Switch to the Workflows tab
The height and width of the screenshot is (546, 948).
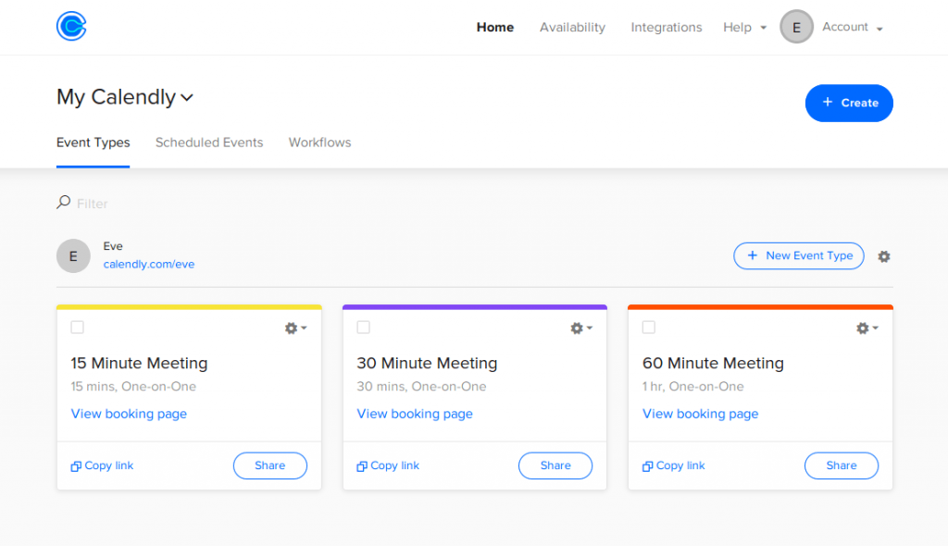[319, 143]
